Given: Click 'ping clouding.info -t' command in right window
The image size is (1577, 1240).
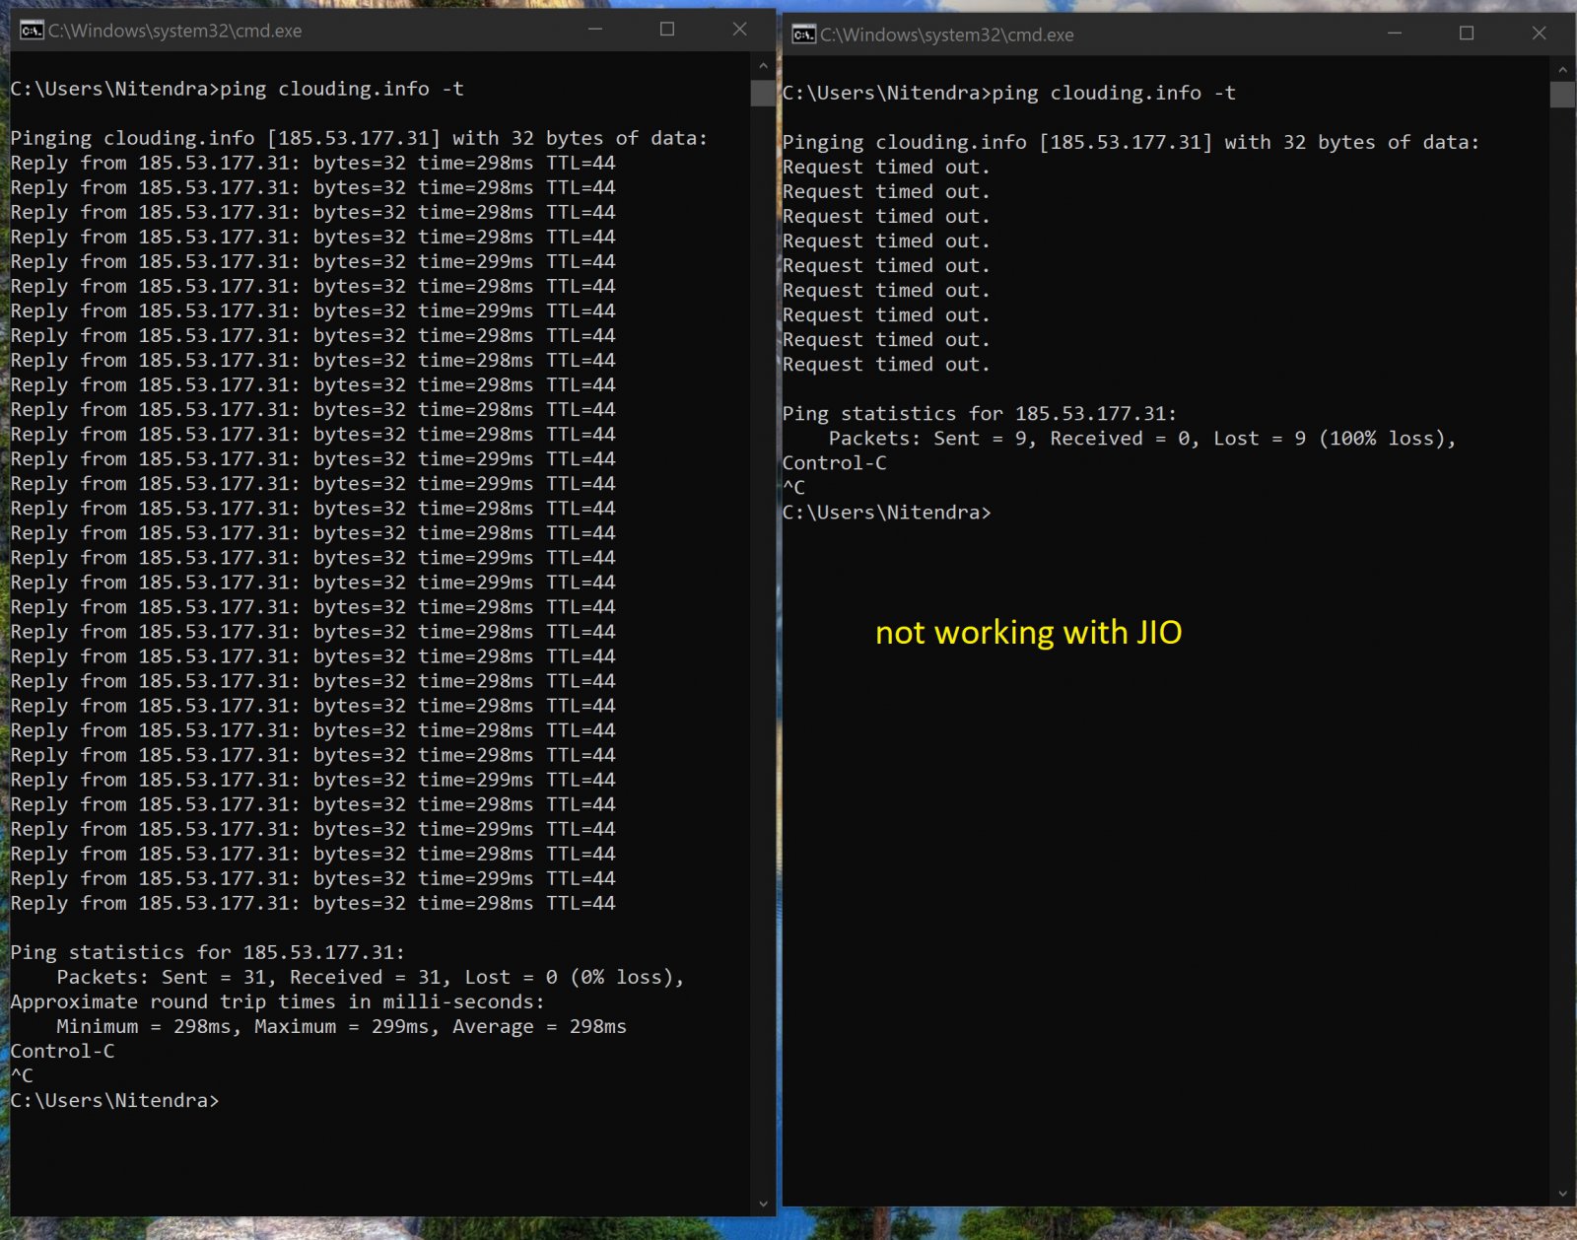Looking at the screenshot, I should [x=1114, y=93].
